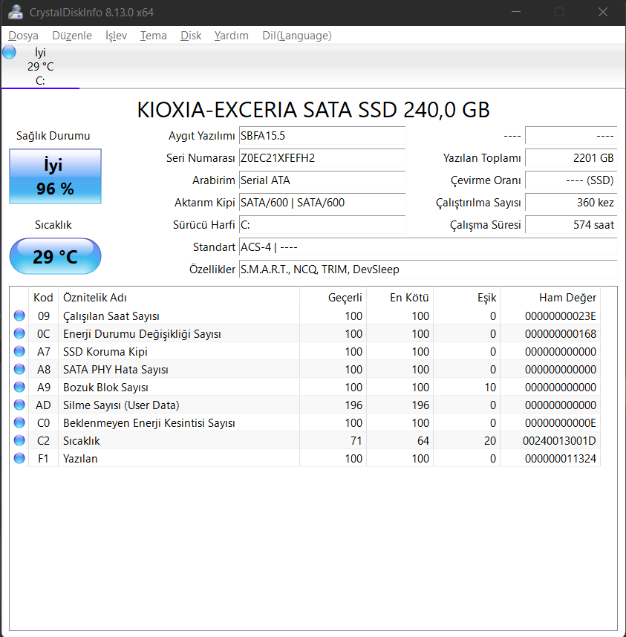
Task: Click the status orb for SATA PHY Hata Sayısı
Action: coord(19,369)
